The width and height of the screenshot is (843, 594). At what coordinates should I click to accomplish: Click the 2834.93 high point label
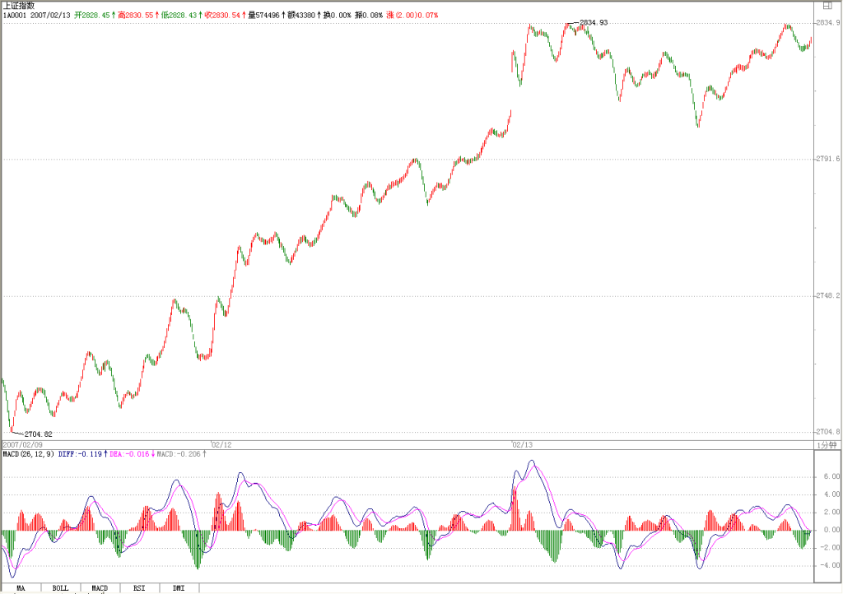click(x=594, y=22)
